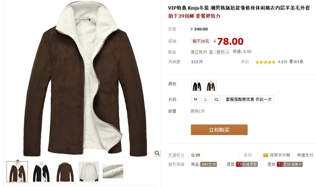Select the brown jacket color swatch
The image size is (316, 187).
pyautogui.click(x=211, y=86)
